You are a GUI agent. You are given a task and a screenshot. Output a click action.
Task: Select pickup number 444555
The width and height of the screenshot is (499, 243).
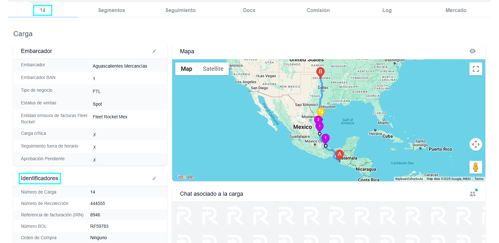98,203
